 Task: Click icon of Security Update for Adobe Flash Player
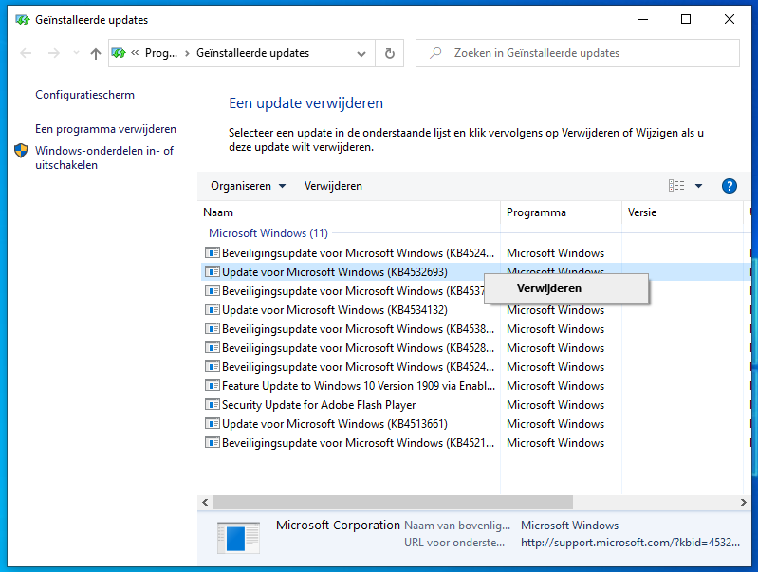[213, 405]
